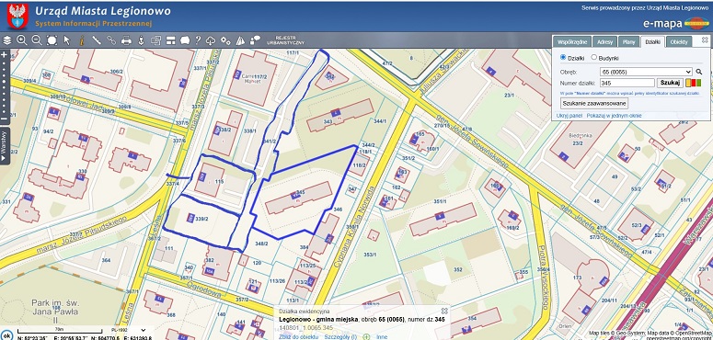Select the Działki radio button

563,57
